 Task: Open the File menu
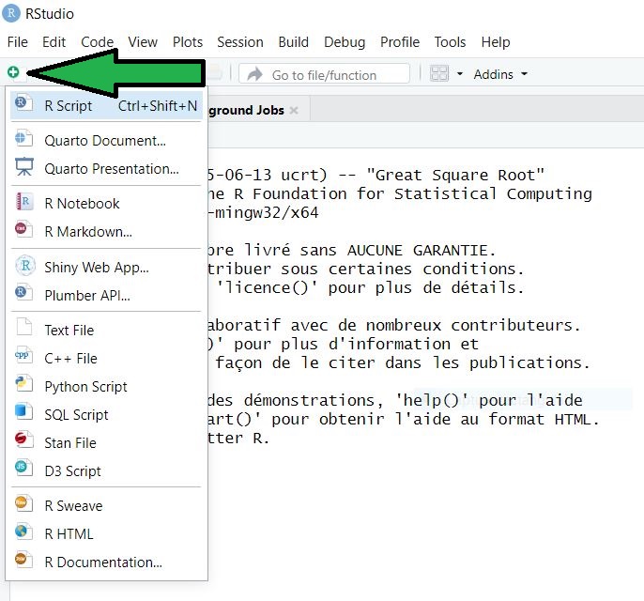pos(18,42)
